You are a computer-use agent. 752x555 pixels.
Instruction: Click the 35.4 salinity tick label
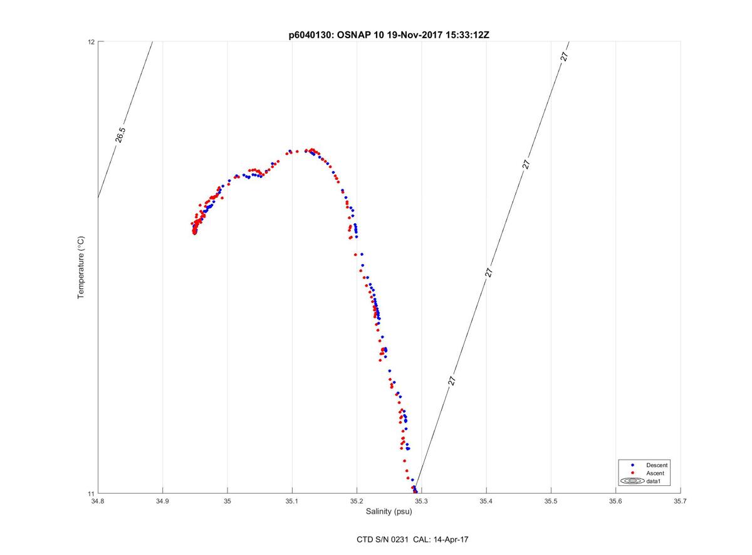486,500
